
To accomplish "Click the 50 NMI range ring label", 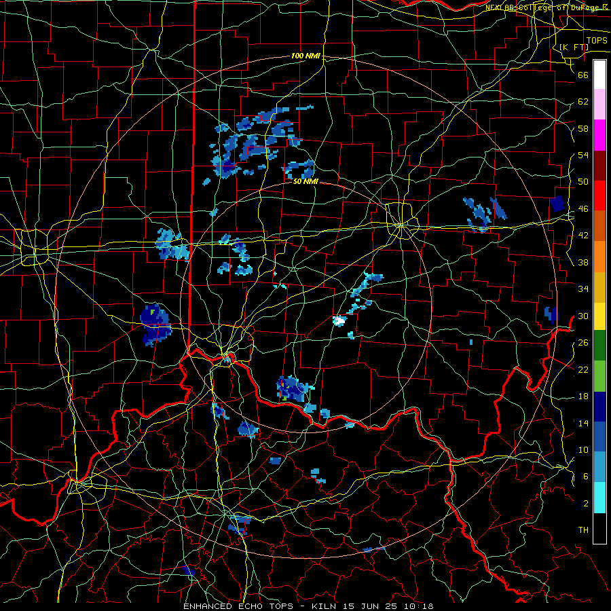I will [305, 181].
